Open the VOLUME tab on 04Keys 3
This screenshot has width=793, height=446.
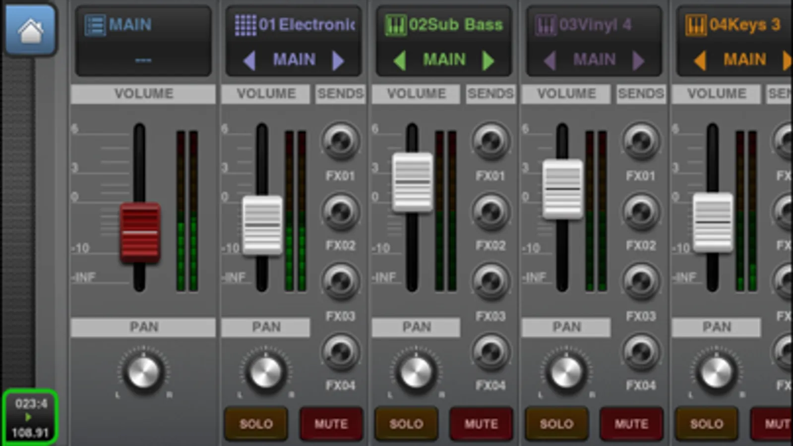click(716, 94)
